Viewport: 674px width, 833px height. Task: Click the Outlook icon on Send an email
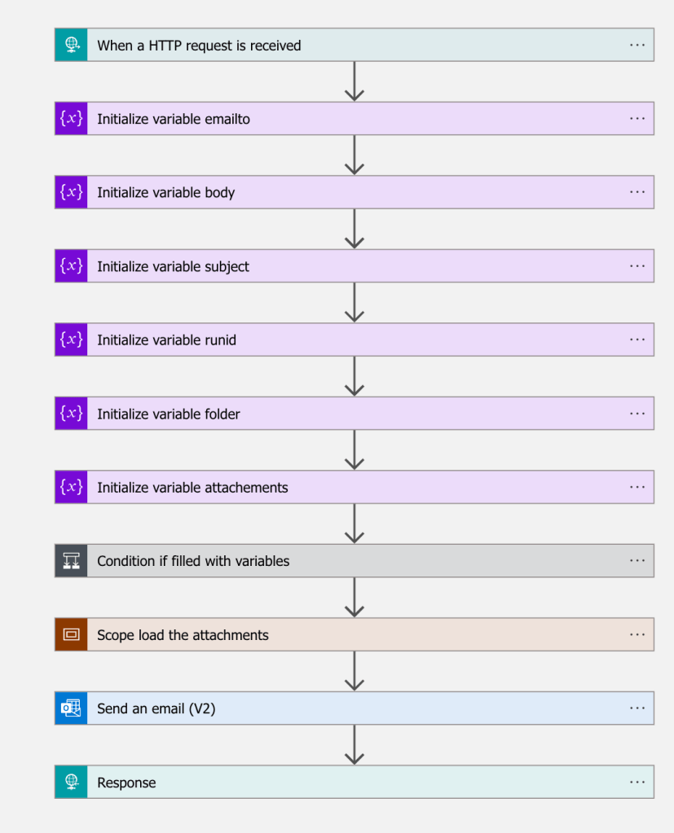[71, 708]
